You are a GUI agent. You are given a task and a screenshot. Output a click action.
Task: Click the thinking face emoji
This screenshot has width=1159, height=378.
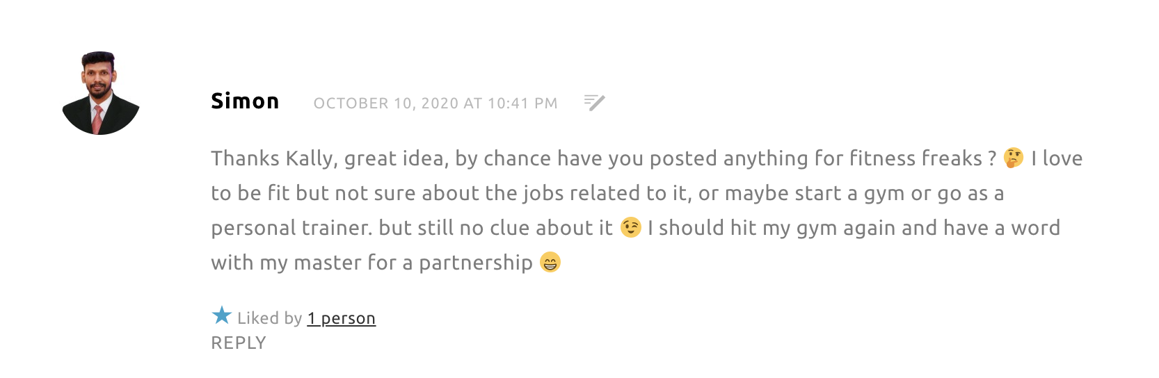click(x=1014, y=158)
